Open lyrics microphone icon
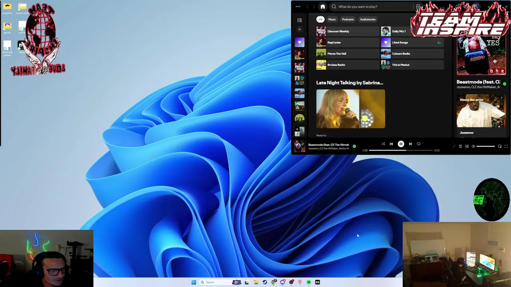This screenshot has height=287, width=511. pyautogui.click(x=454, y=146)
